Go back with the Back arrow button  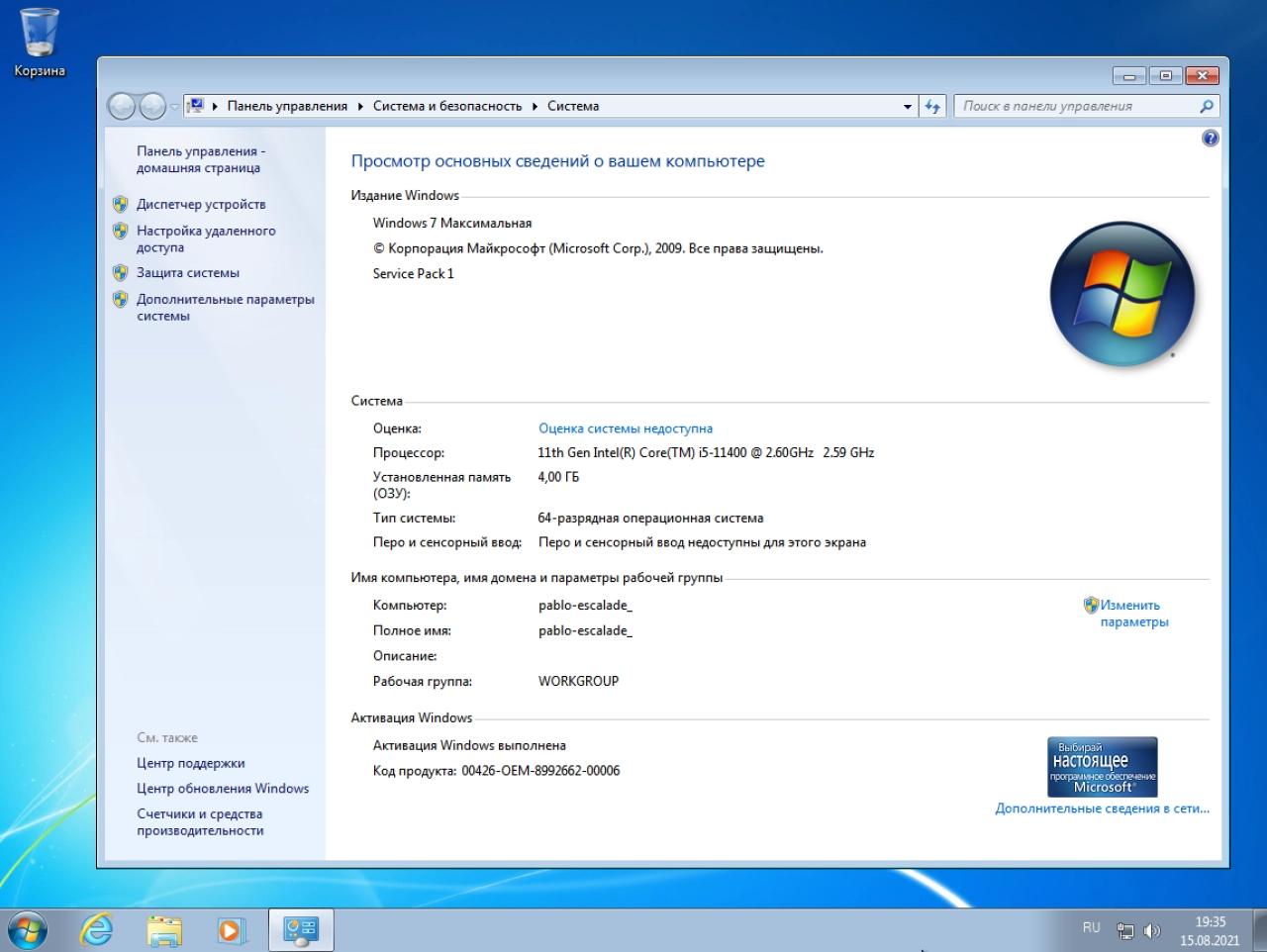click(x=122, y=106)
